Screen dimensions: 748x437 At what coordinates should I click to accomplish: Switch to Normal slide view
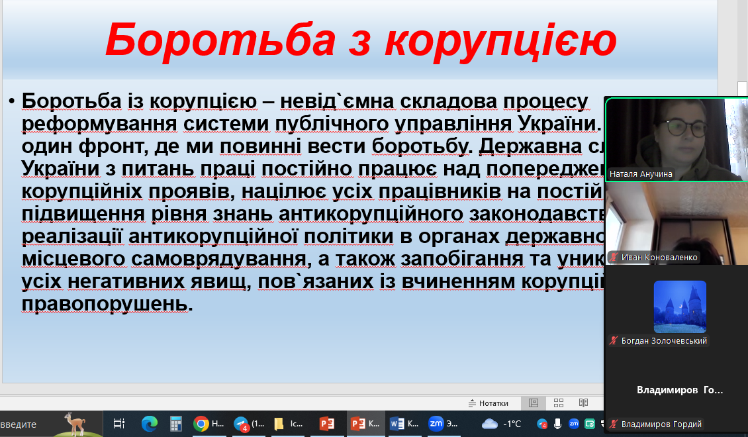click(534, 403)
